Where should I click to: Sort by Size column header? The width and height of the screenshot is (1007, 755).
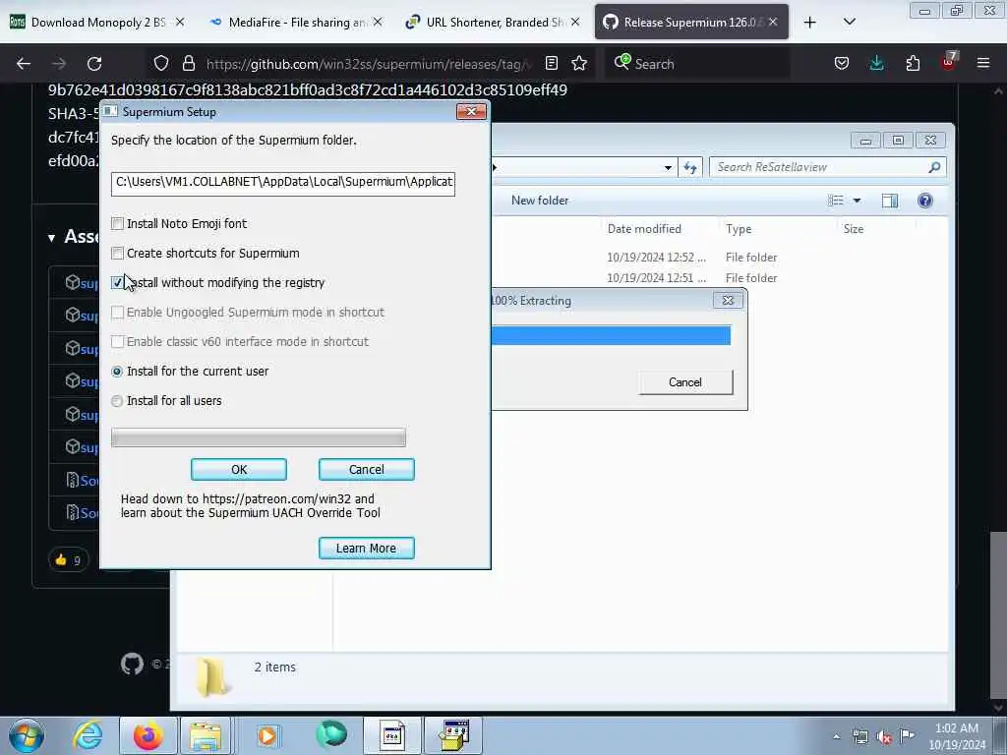click(x=853, y=229)
